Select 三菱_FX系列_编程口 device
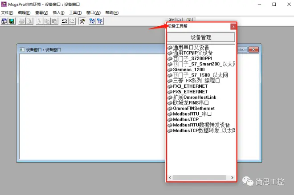Screen dimensions: 294x195 (x=193, y=81)
